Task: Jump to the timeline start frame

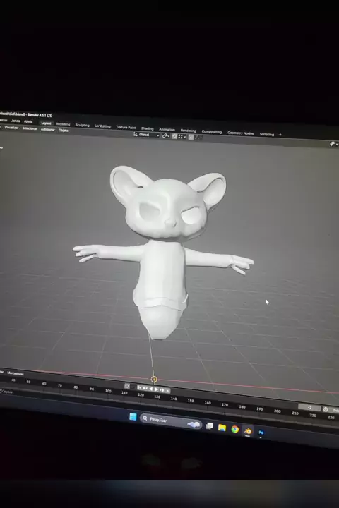Action: (x=140, y=387)
